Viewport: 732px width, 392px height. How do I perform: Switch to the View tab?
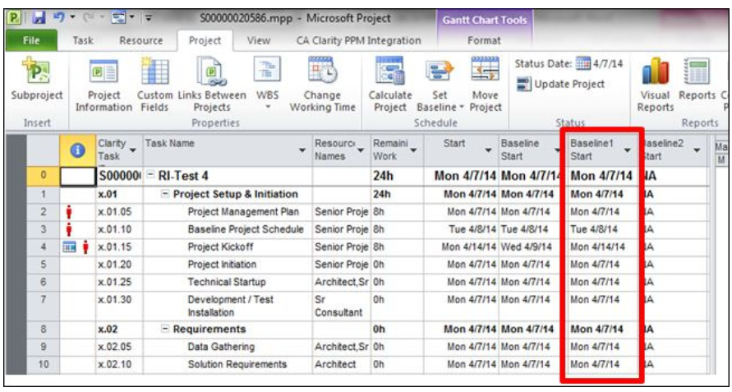coord(259,40)
